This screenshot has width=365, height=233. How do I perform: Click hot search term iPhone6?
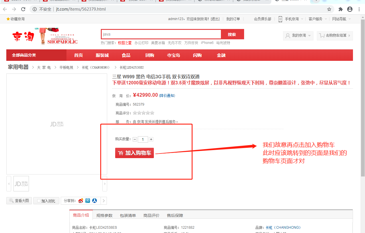[207, 43]
